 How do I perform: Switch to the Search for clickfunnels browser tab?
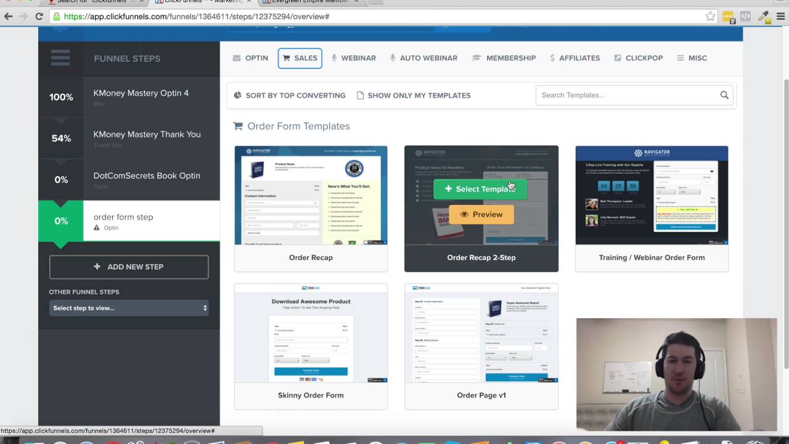coord(96,2)
